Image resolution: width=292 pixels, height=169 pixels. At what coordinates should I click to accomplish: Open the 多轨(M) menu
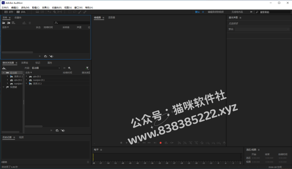click(x=25, y=8)
